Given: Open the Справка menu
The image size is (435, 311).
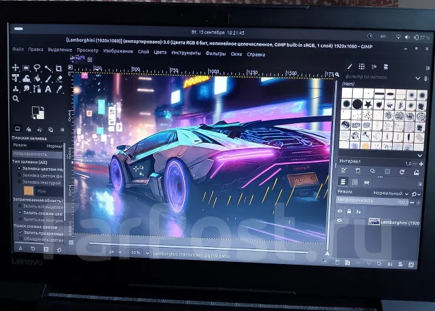Looking at the screenshot, I should (x=256, y=54).
